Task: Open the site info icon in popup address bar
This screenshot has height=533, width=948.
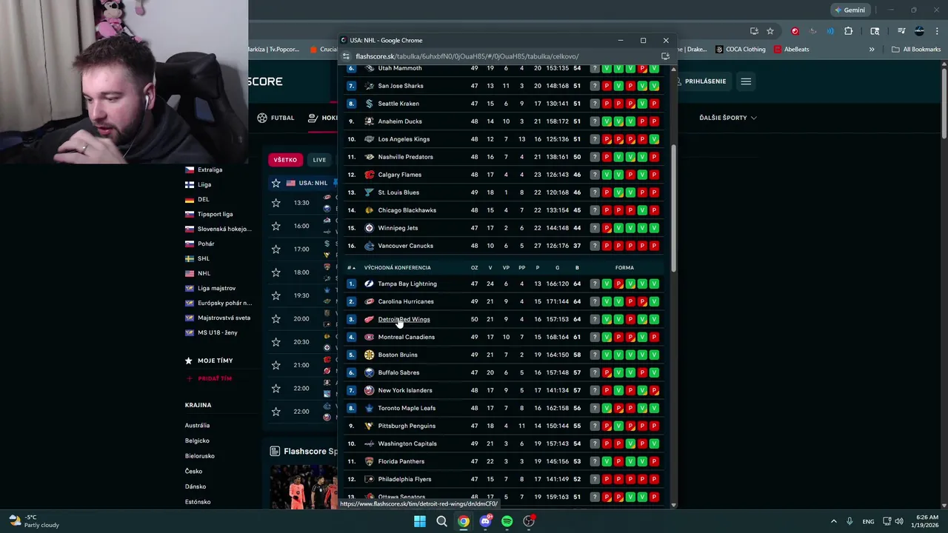Action: pos(347,56)
